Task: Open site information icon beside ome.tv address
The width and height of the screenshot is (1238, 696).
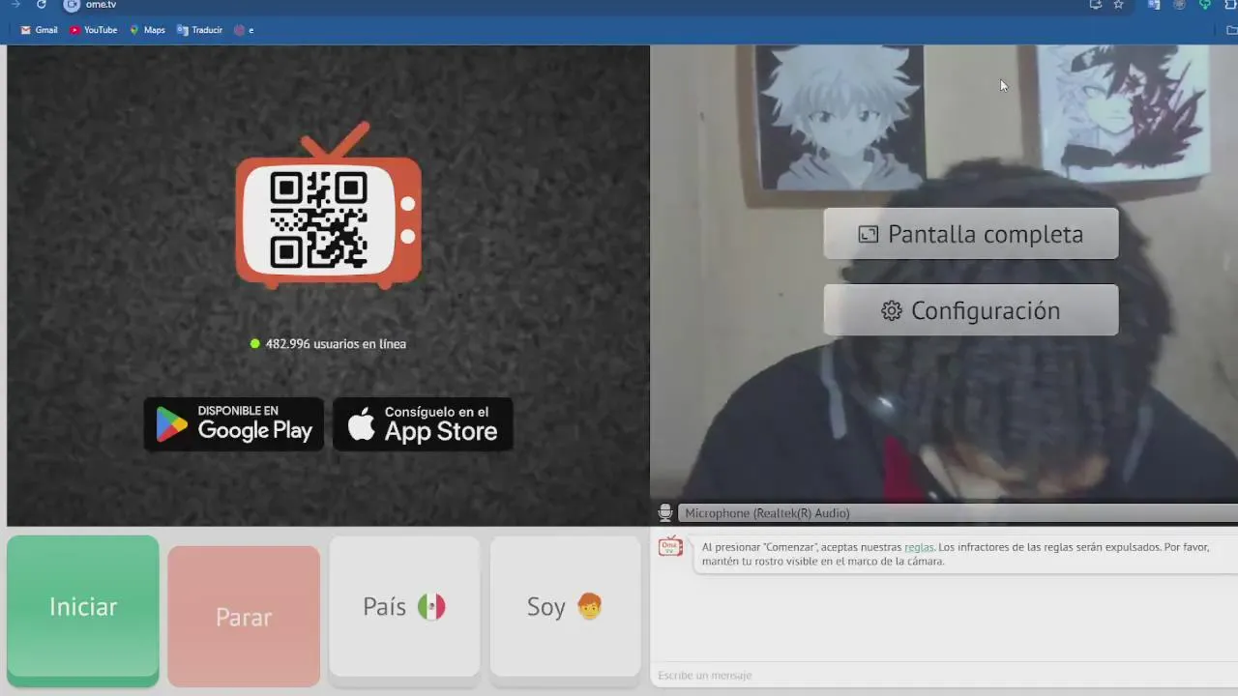Action: pos(72,5)
